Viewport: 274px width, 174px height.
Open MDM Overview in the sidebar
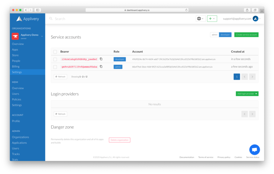click(18, 88)
